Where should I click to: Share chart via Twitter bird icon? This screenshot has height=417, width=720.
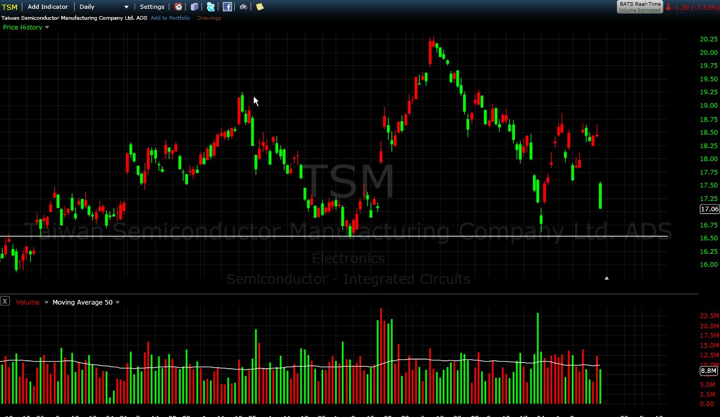211,7
